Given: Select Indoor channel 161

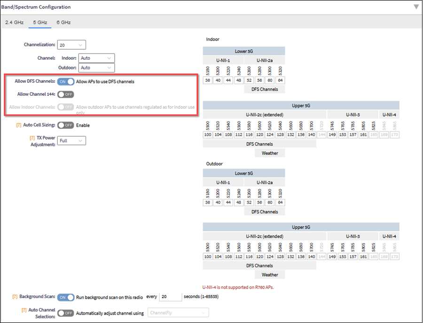Looking at the screenshot, I should (363, 135).
